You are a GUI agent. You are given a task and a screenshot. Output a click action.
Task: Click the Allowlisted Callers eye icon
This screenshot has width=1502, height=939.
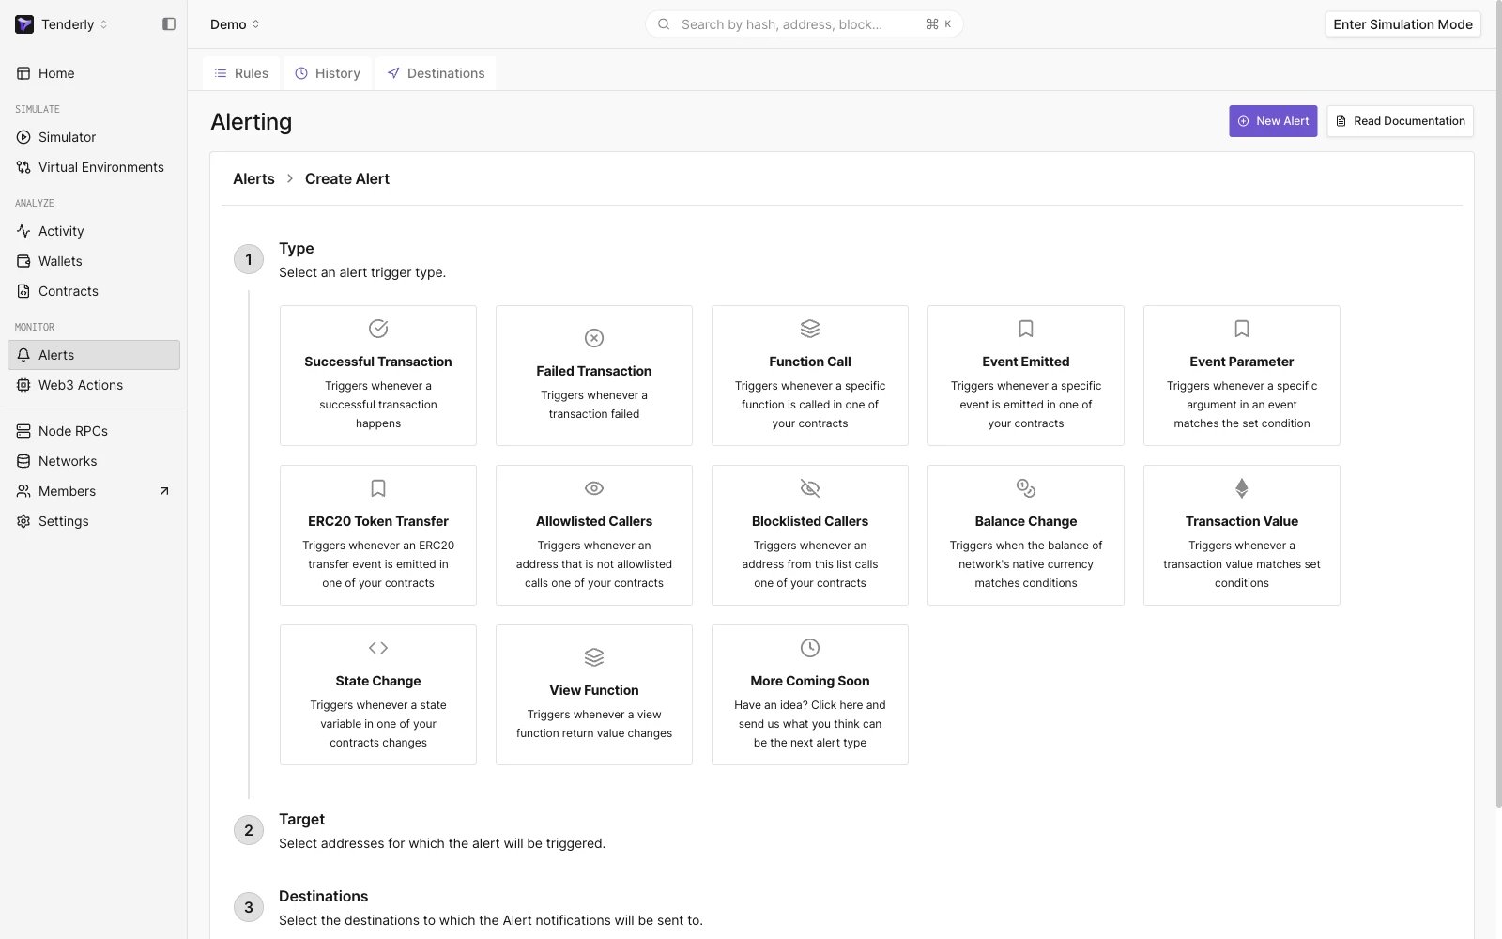click(x=594, y=488)
